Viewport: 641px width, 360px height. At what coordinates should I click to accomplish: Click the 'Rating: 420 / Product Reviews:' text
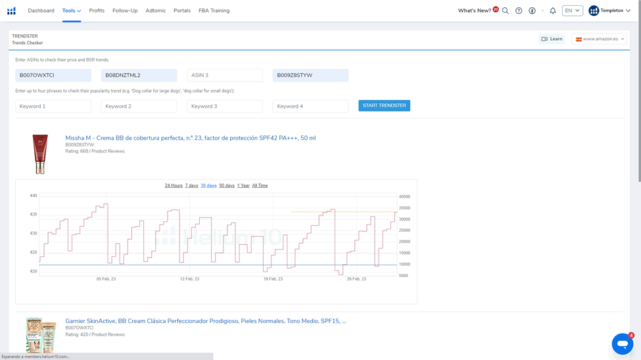click(95, 334)
